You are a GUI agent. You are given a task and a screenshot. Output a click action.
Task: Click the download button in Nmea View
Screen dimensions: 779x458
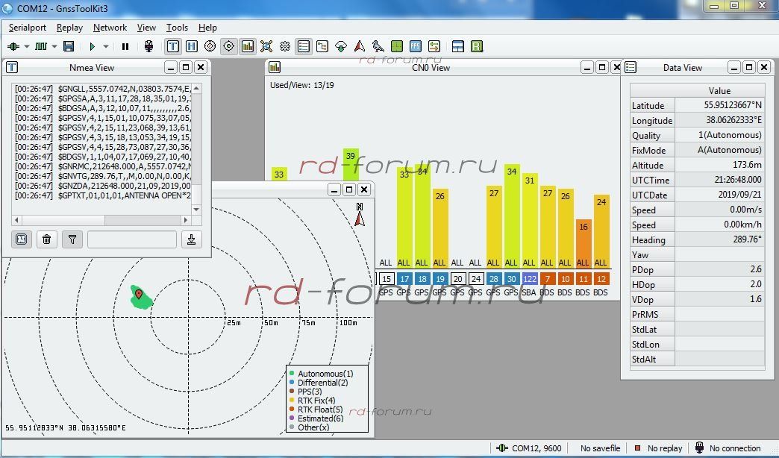click(192, 239)
